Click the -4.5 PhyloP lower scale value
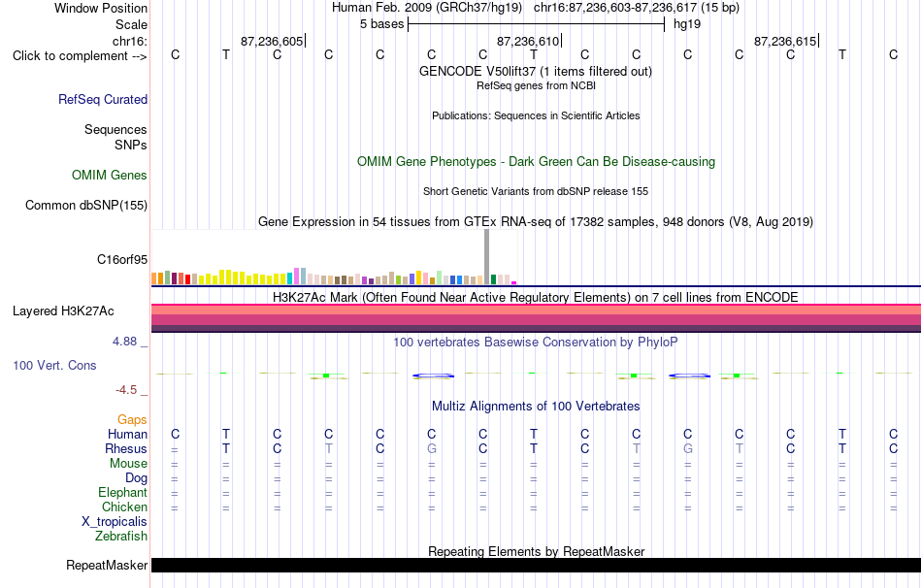 [x=126, y=390]
